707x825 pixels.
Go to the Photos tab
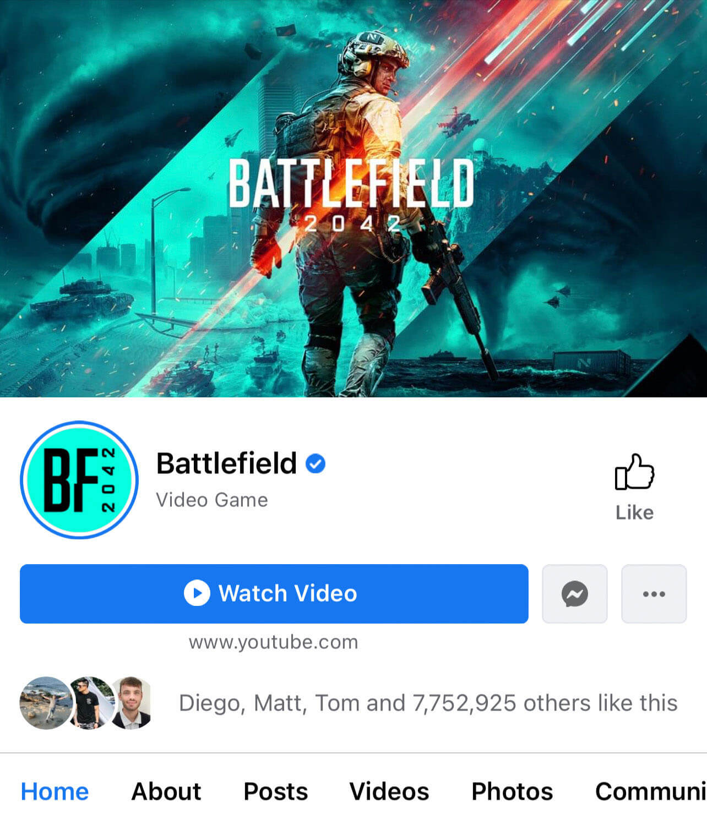tap(512, 791)
